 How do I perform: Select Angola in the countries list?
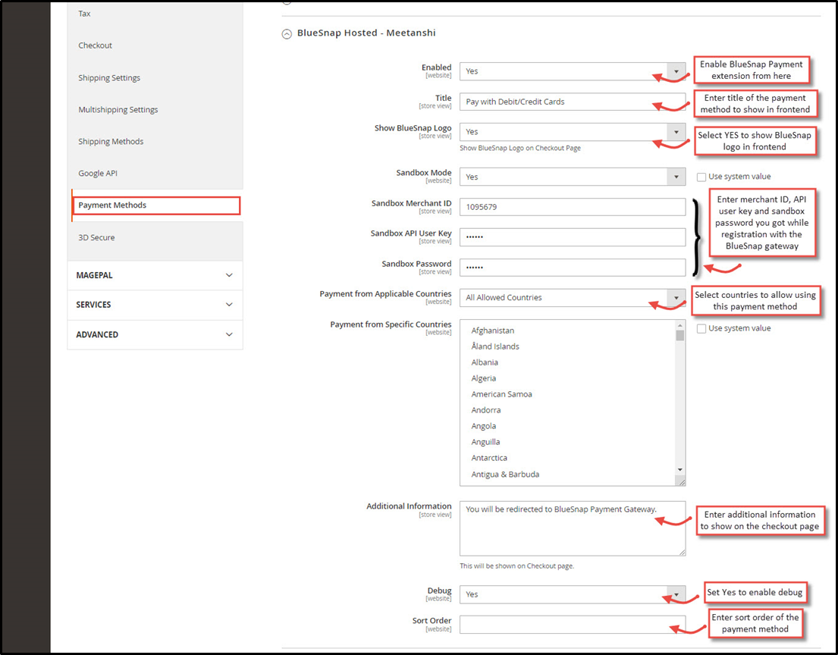tap(484, 426)
